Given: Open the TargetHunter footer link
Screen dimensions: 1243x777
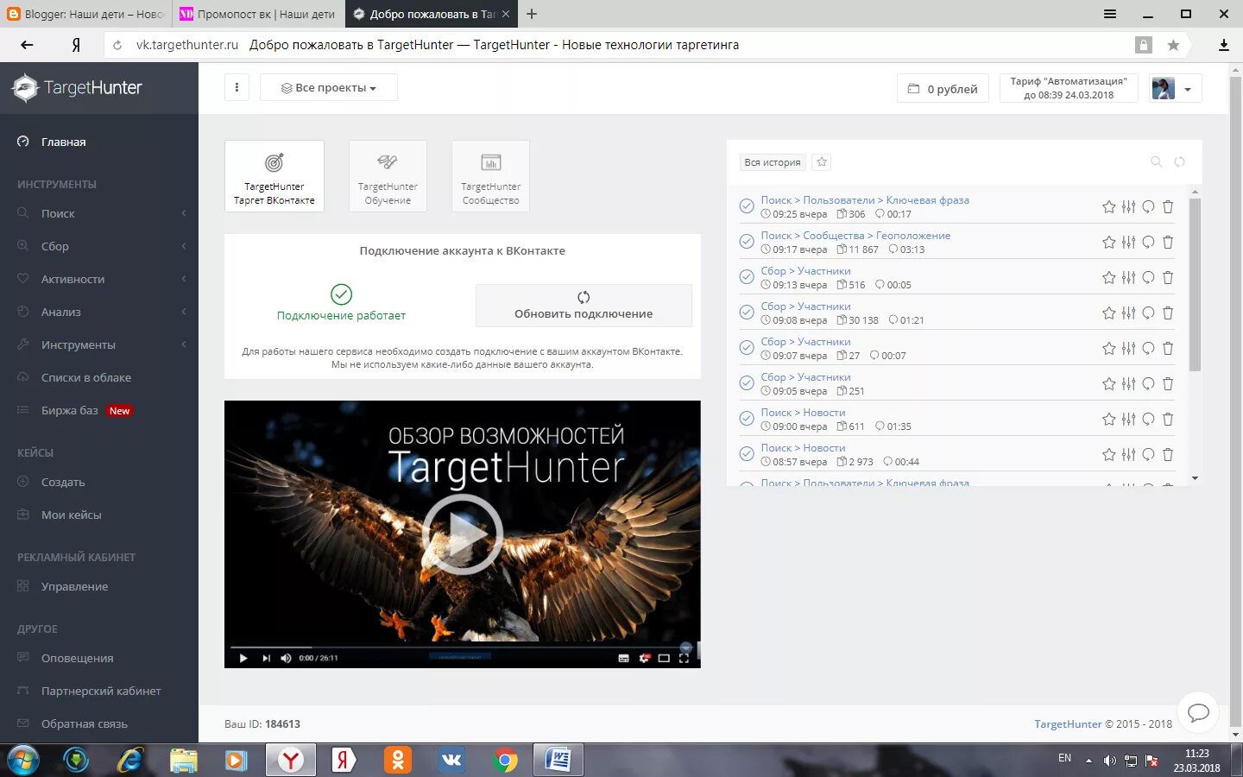Looking at the screenshot, I should tap(1068, 723).
